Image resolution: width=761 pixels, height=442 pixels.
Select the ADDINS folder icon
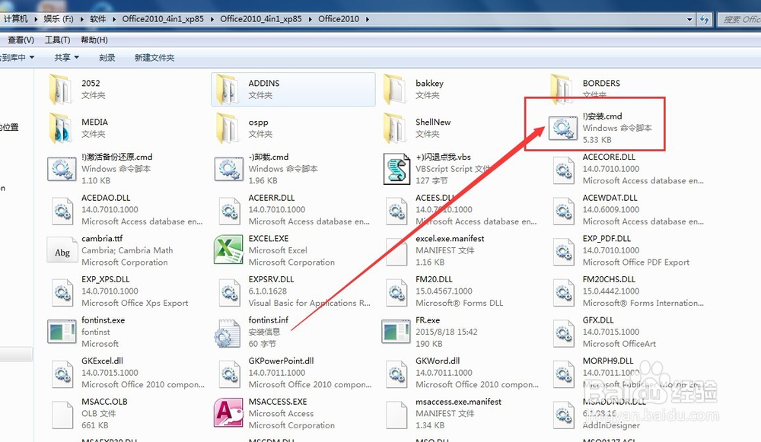227,89
